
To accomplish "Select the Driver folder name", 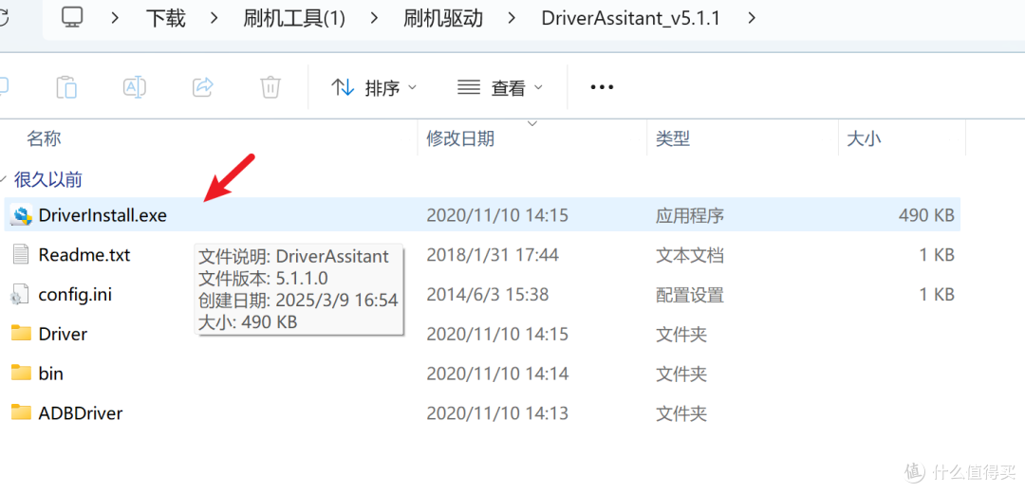I will click(x=63, y=335).
